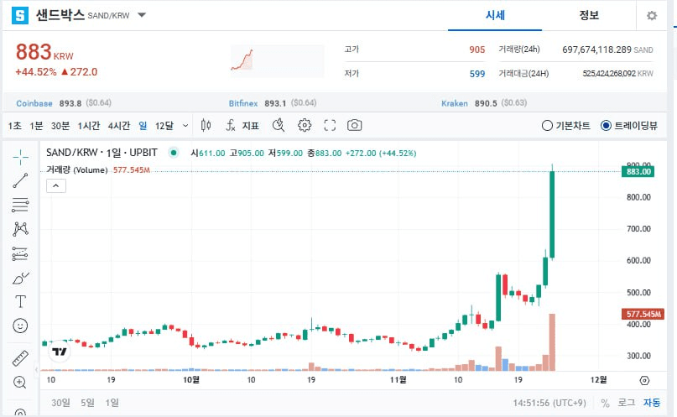
Task: Select the text annotation tool
Action: click(20, 301)
